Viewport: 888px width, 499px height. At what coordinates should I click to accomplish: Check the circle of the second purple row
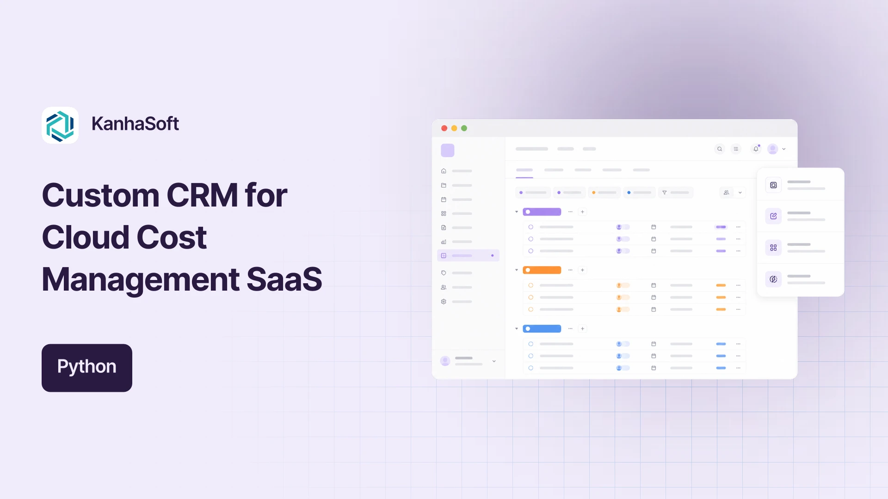pyautogui.click(x=531, y=239)
